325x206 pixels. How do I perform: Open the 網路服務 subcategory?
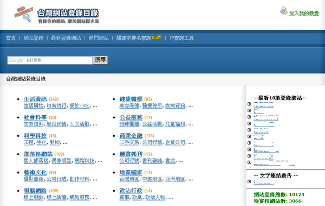(x=80, y=197)
